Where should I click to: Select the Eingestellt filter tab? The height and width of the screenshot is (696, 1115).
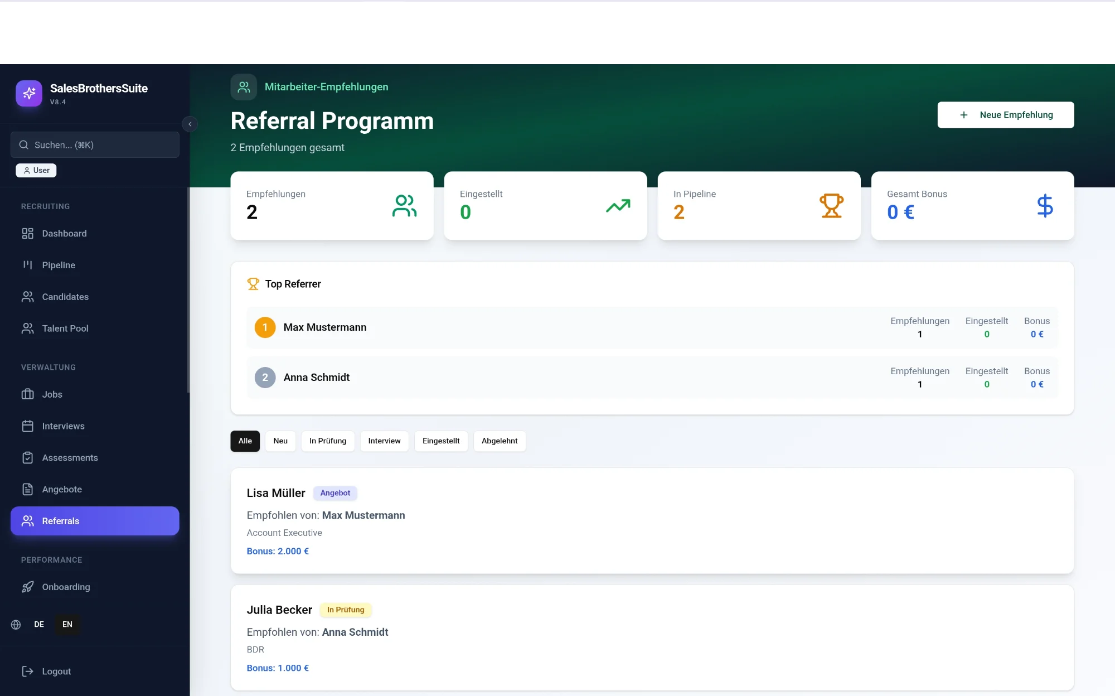441,441
